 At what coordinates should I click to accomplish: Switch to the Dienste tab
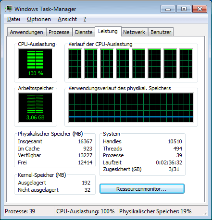(x=84, y=32)
